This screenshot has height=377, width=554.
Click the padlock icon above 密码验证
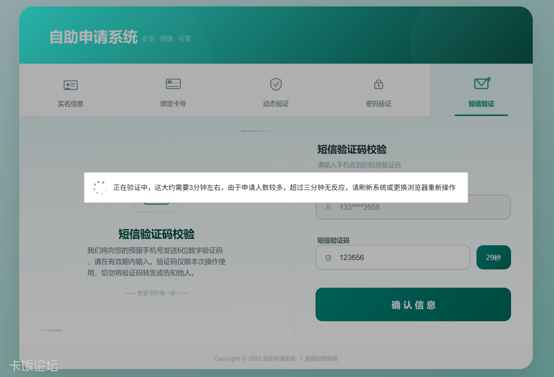[379, 84]
